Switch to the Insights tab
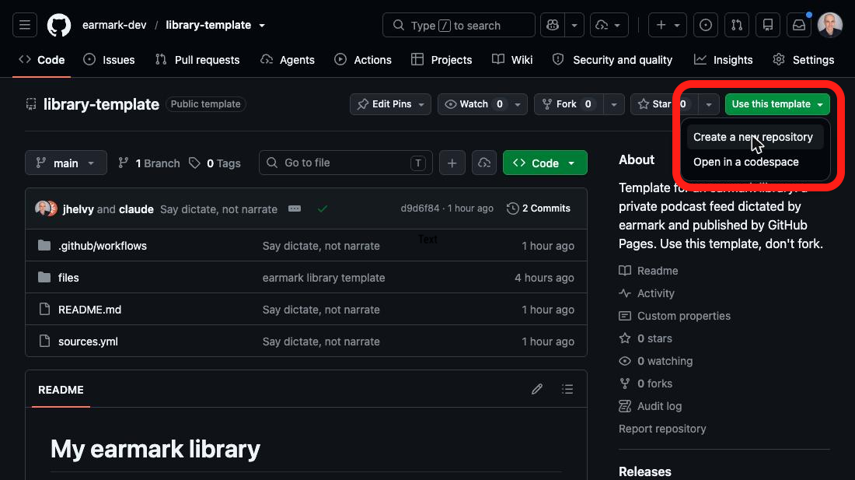Viewport: 855px width, 480px height. pyautogui.click(x=723, y=60)
